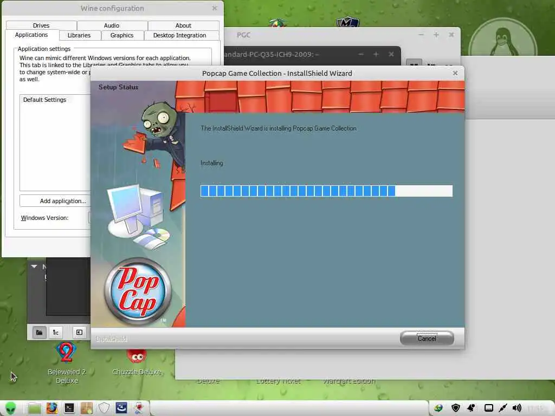Launch Firefox from the panel
The image size is (555, 416).
51,408
